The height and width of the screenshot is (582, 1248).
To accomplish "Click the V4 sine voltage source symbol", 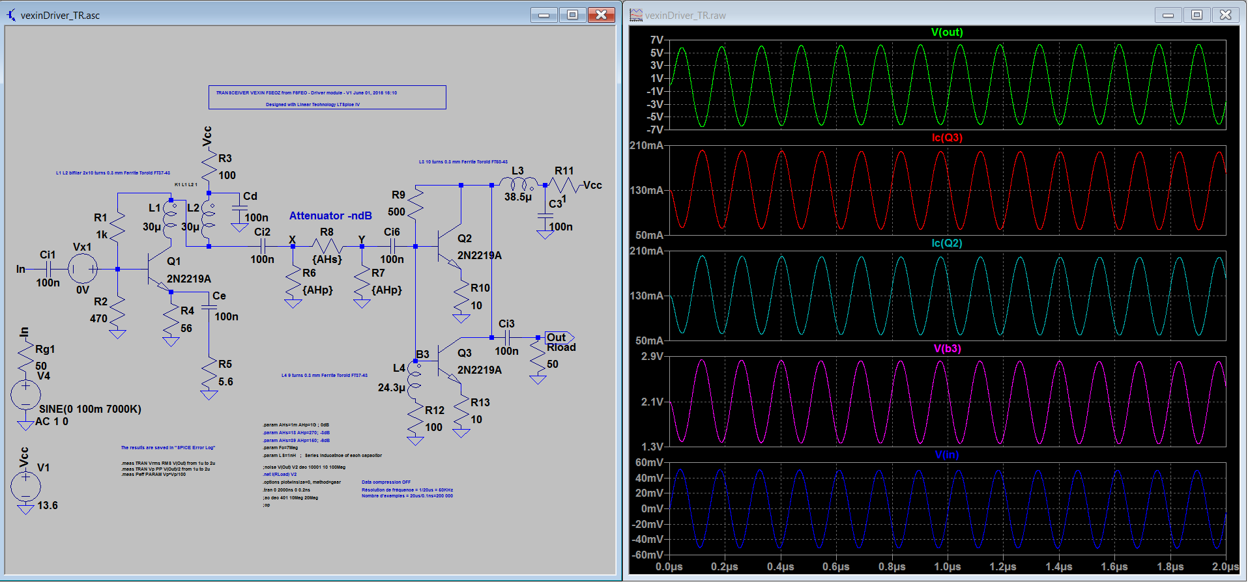I will (x=25, y=395).
